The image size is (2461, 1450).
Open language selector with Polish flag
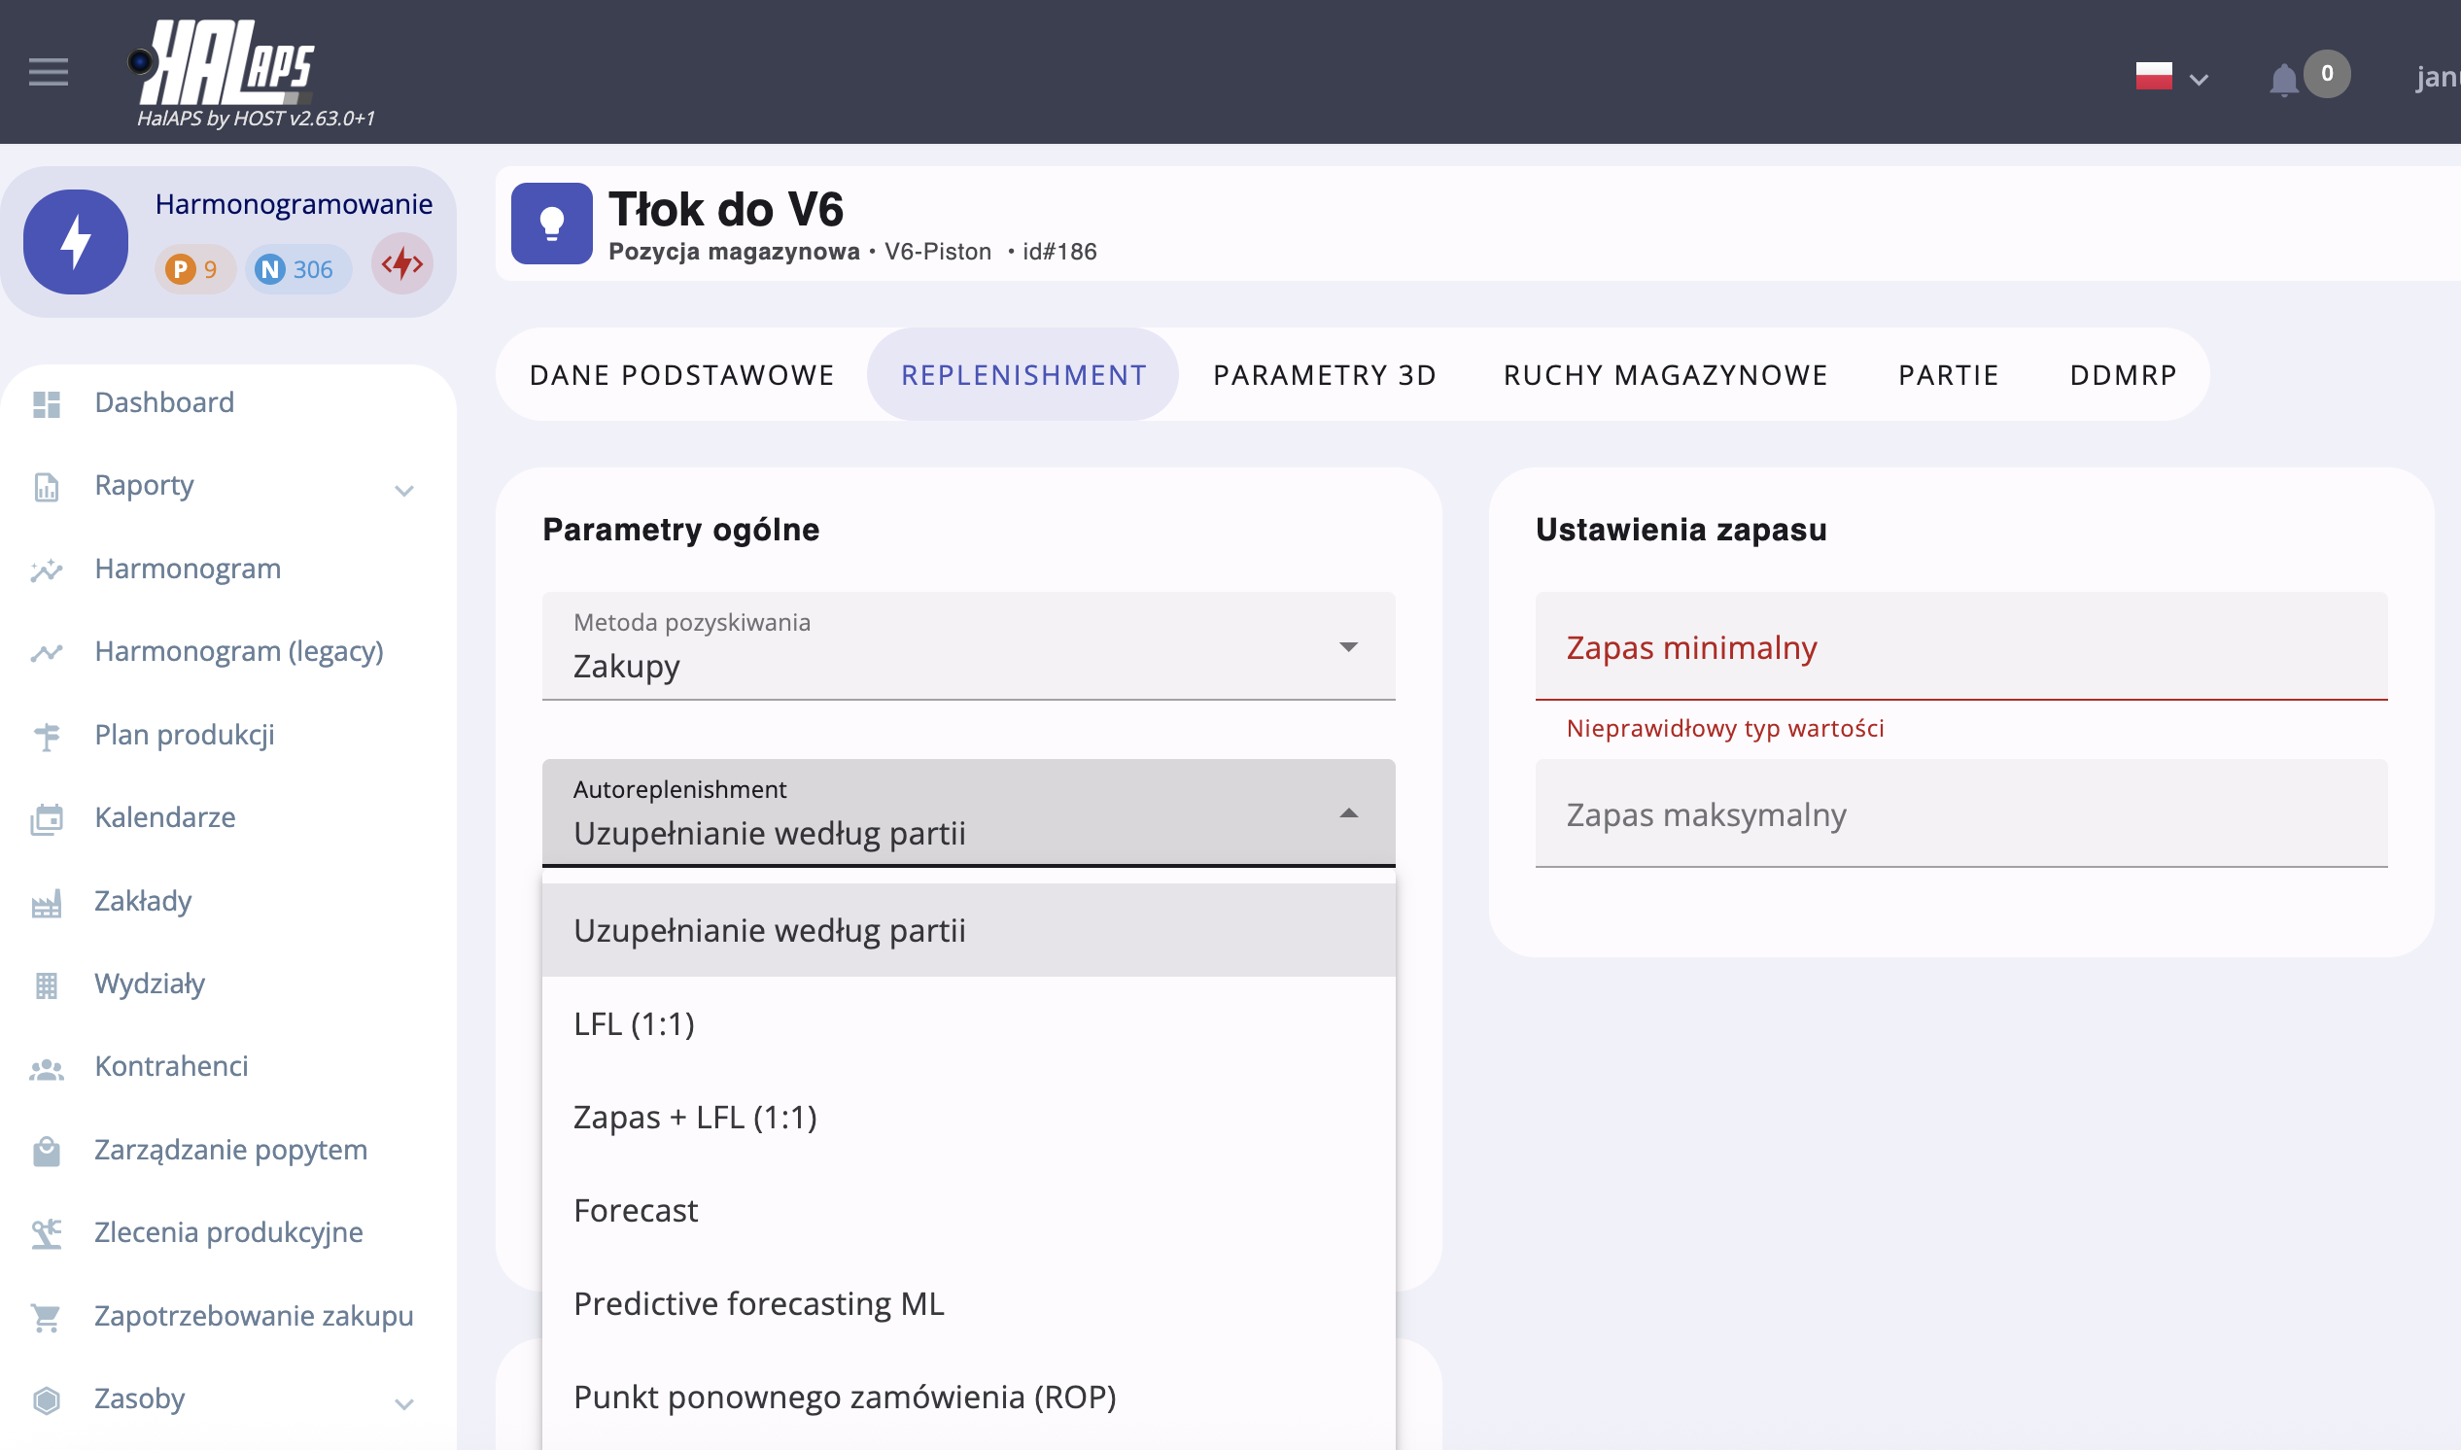2169,76
